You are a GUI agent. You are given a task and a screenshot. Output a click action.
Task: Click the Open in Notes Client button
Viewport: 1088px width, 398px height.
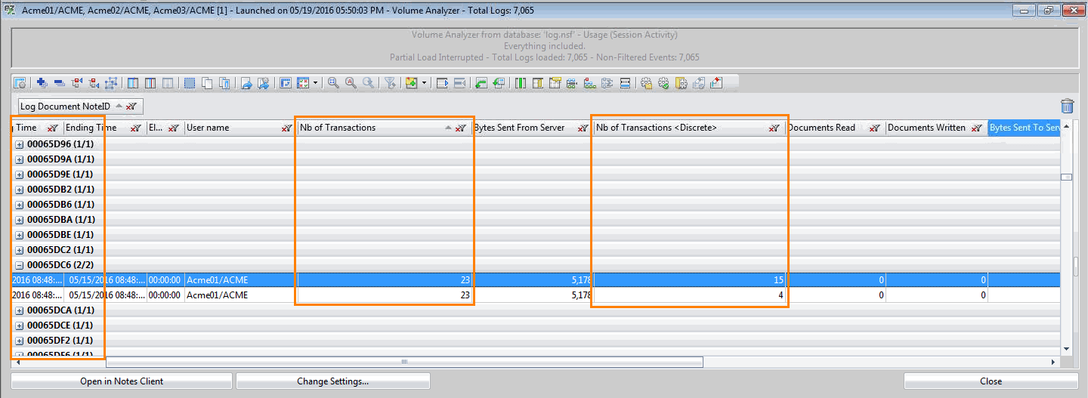point(122,381)
